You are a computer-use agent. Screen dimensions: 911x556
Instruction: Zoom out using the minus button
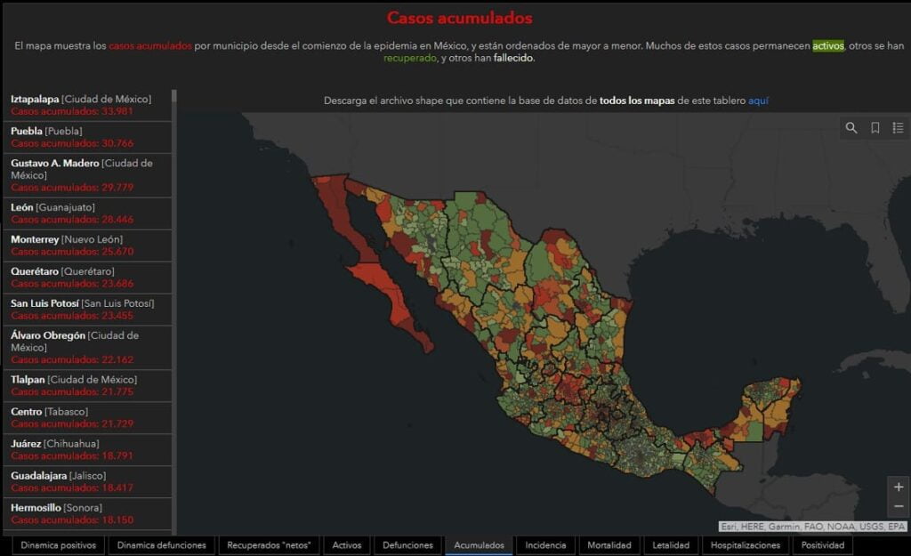pyautogui.click(x=898, y=506)
